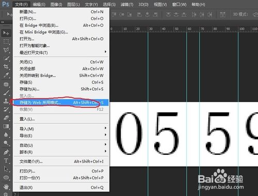
Task: Select the Hand tool
Action: tap(6, 186)
